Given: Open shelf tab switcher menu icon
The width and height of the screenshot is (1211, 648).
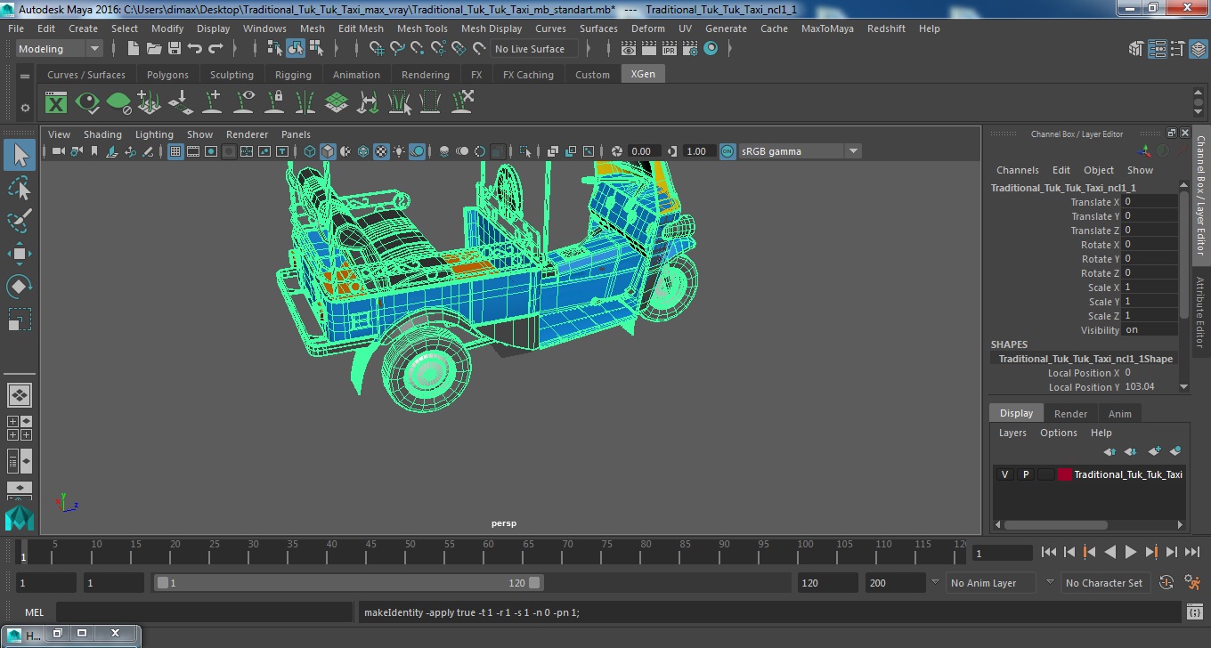Looking at the screenshot, I should (25, 77).
